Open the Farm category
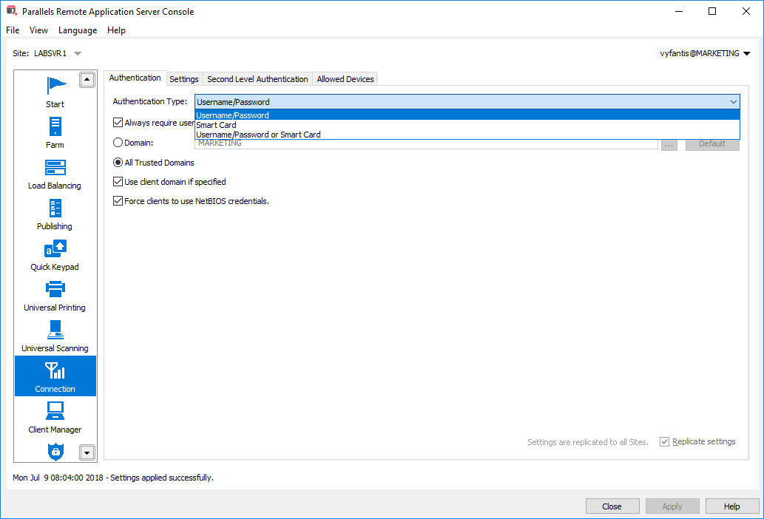The height and width of the screenshot is (519, 764). click(x=55, y=132)
